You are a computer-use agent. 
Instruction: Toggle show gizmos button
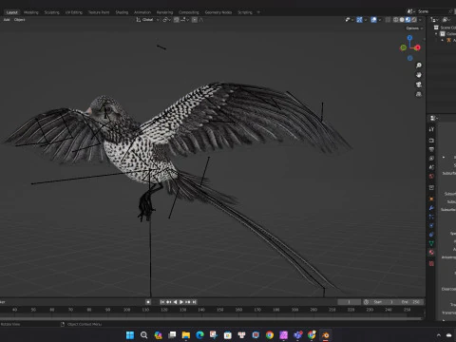coord(359,20)
